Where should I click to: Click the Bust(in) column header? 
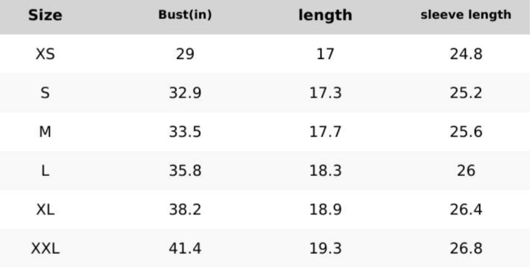pos(185,15)
